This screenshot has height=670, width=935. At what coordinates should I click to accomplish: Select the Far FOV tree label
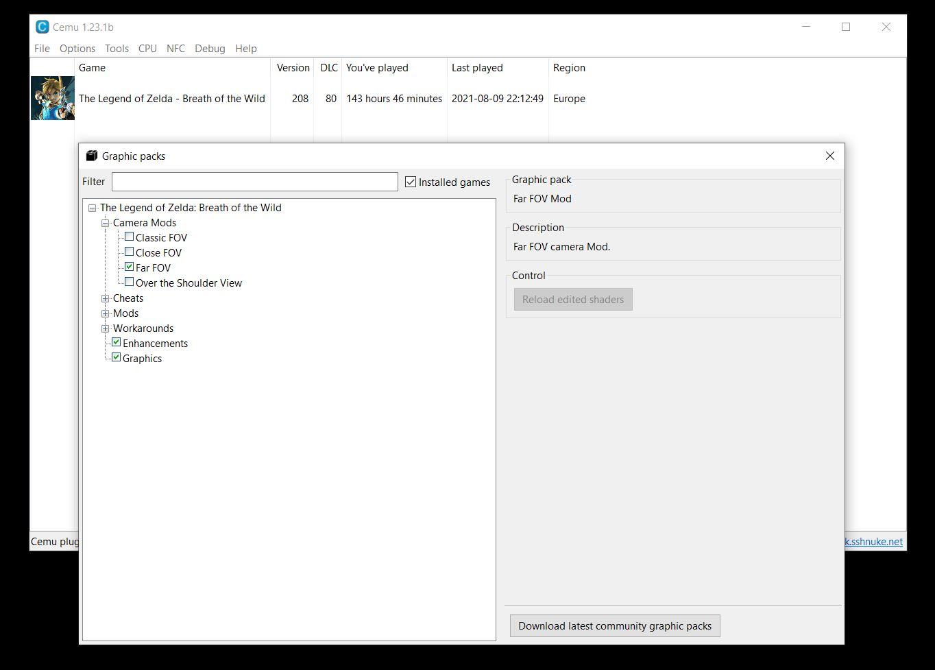(153, 268)
